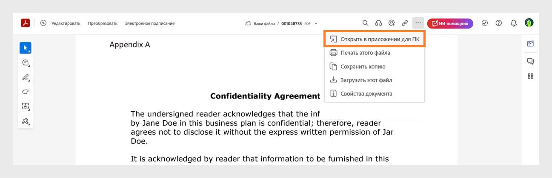Choose Печать этого файла
The height and width of the screenshot is (178, 552).
pos(365,53)
